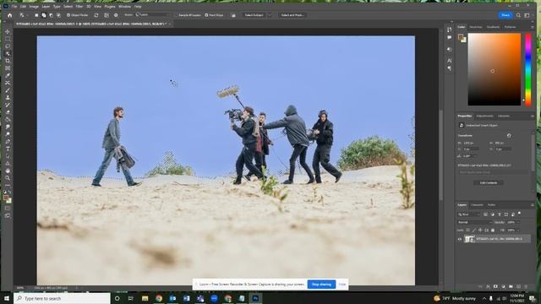Expand the Select Subject dropdown arrow
Viewport: 541px width, 304px height.
tap(270, 15)
